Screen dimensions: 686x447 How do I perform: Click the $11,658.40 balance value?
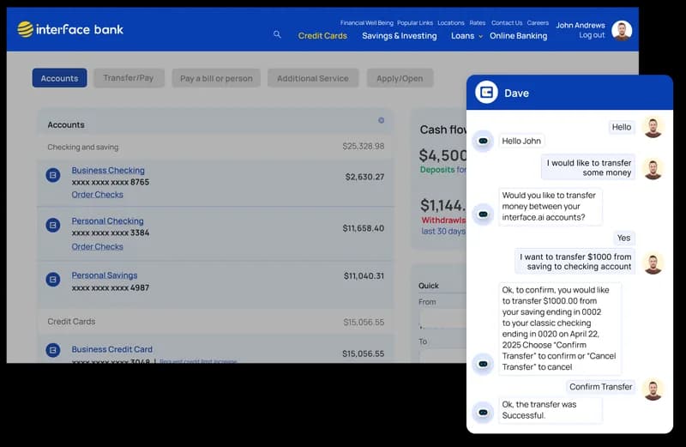pyautogui.click(x=363, y=228)
